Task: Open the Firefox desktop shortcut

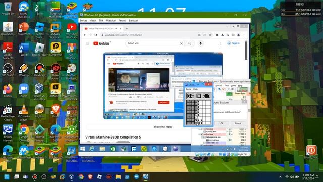Action: point(8,90)
